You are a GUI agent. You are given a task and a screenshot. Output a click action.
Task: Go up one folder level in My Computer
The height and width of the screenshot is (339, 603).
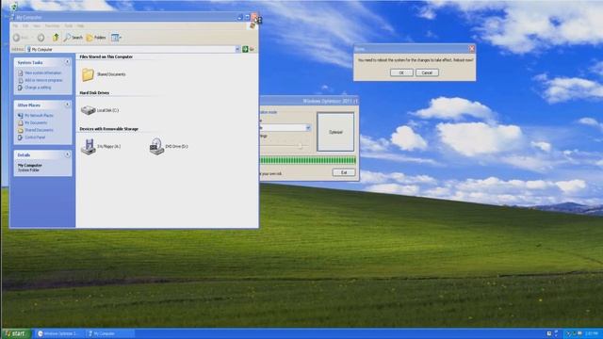tap(56, 38)
